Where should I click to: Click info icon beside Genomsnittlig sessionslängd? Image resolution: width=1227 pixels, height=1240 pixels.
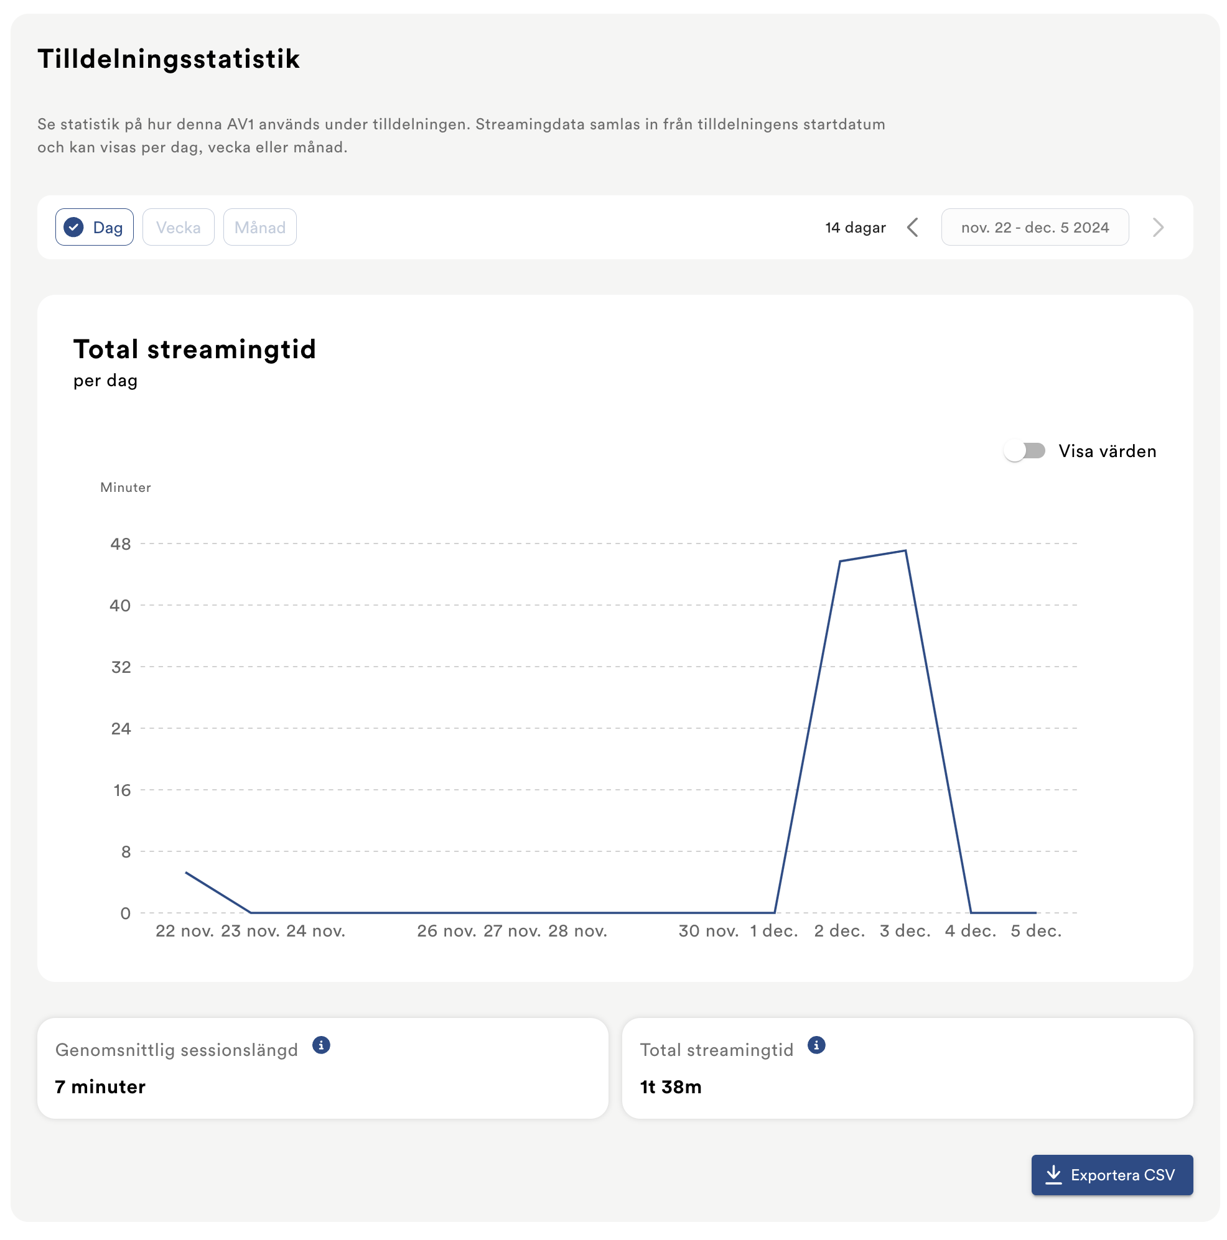[321, 1045]
